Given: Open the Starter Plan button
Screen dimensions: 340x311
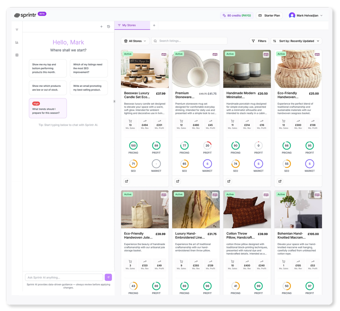Looking at the screenshot, I should [269, 15].
